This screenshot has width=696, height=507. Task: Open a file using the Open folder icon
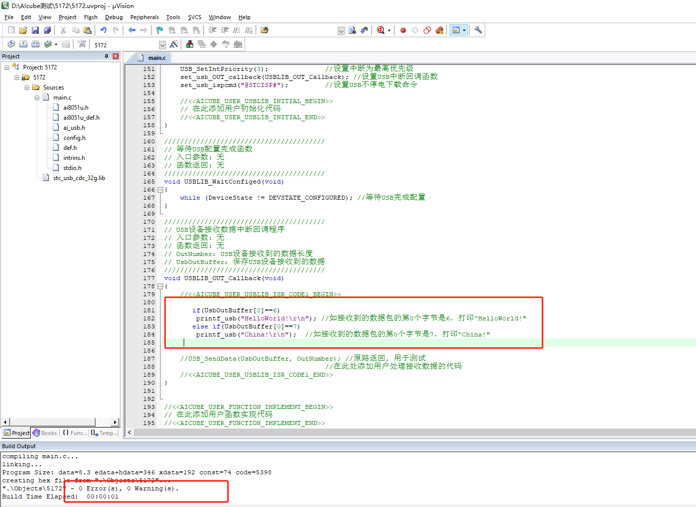23,30
